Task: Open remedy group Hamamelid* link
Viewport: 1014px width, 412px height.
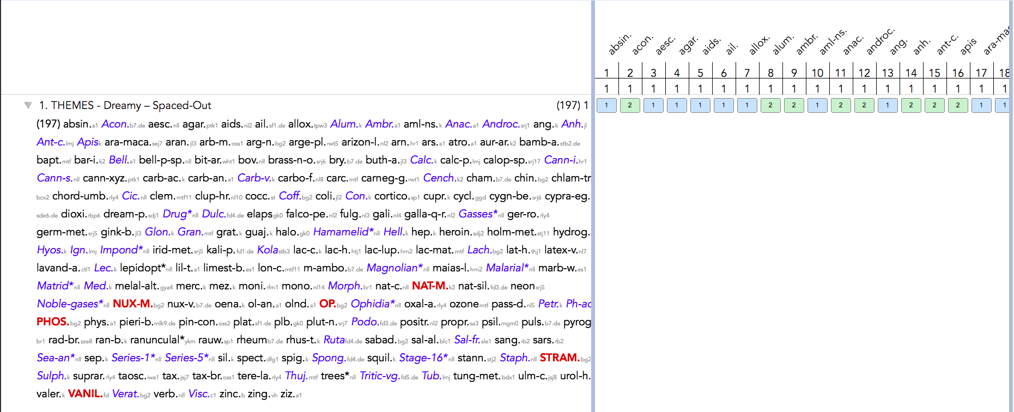Action: point(343,232)
